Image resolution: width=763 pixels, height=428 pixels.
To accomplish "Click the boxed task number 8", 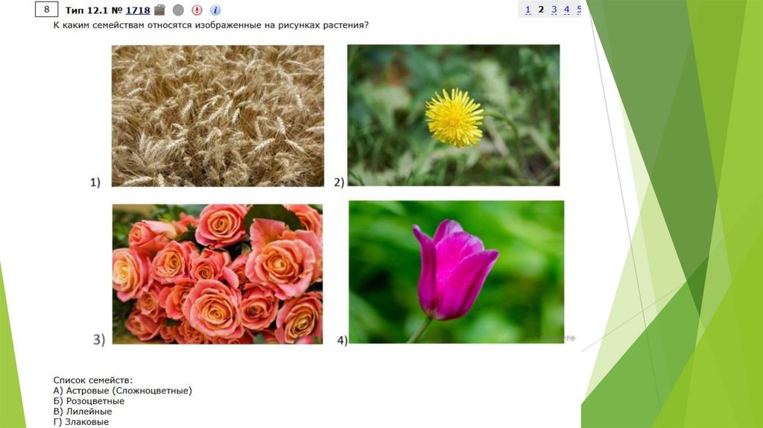I will [x=47, y=9].
